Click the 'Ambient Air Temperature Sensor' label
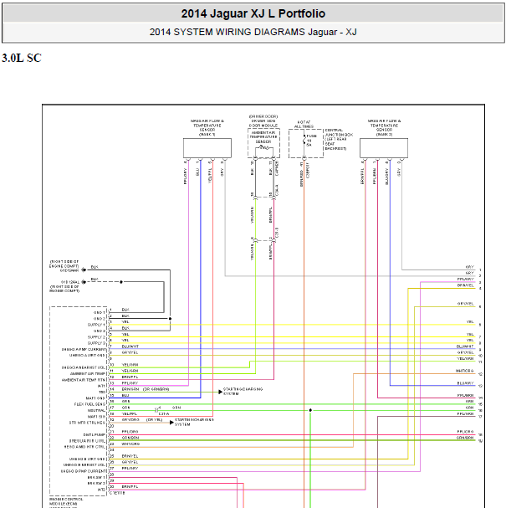This screenshot has width=506, height=508. click(263, 137)
